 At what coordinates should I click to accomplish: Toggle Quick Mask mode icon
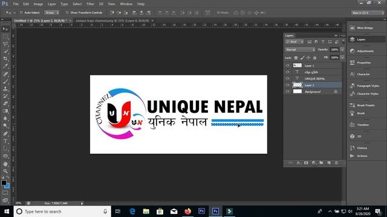(5, 193)
